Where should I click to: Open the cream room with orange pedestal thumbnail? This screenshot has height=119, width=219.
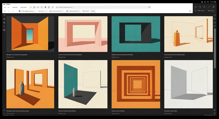[189, 34]
